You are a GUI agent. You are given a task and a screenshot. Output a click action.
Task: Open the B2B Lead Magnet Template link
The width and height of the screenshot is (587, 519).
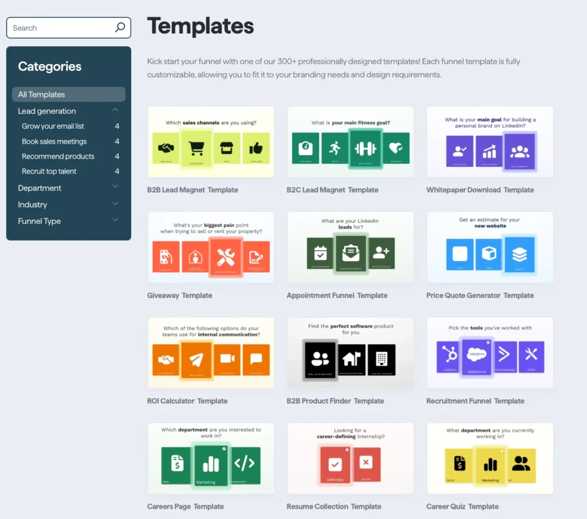pos(193,190)
